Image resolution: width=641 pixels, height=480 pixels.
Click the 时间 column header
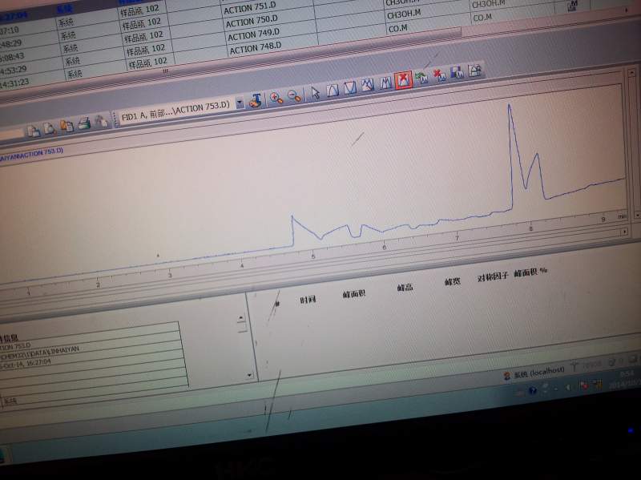[x=308, y=300]
